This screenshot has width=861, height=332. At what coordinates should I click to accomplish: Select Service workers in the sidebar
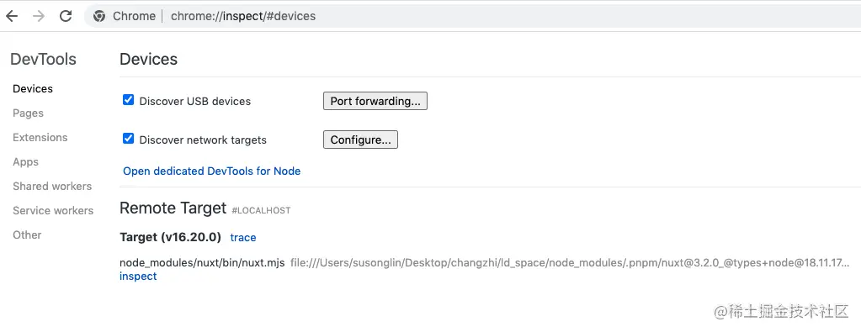pyautogui.click(x=53, y=211)
